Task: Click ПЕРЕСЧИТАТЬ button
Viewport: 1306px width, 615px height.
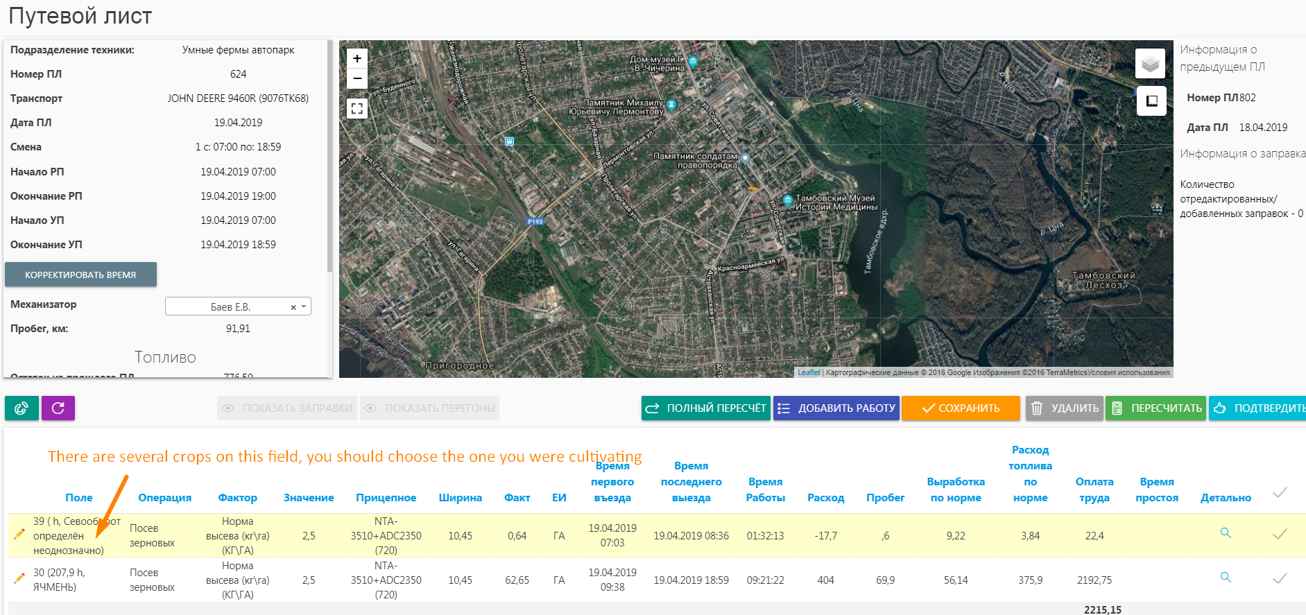Action: point(1156,408)
